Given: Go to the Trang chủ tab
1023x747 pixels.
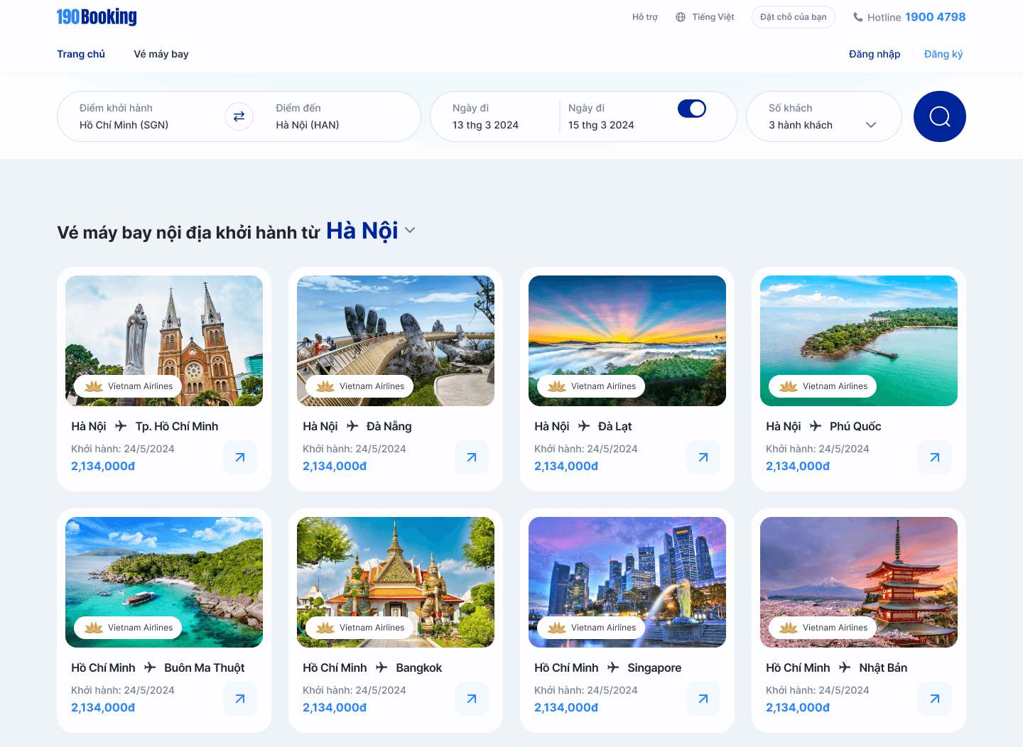Looking at the screenshot, I should 81,54.
